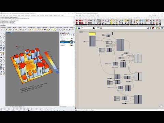Viewport: 164px width, 123px height.
Task: Open document preview settings sphere icon
Action: [x=159, y=28]
